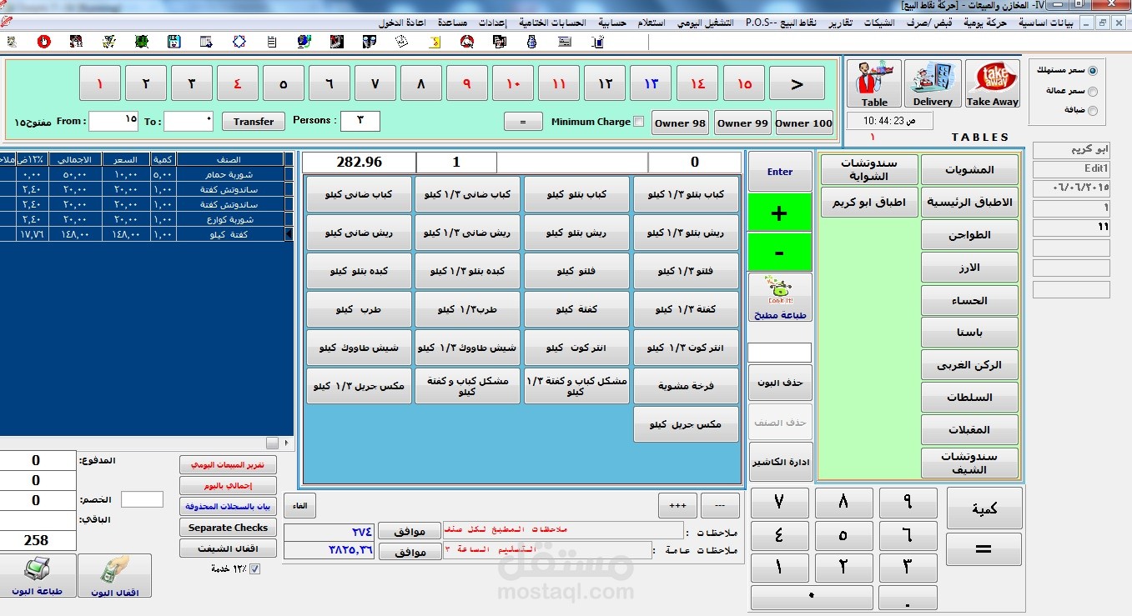Viewport: 1132px width, 616px height.
Task: Click Separate Checks button
Action: (x=228, y=528)
